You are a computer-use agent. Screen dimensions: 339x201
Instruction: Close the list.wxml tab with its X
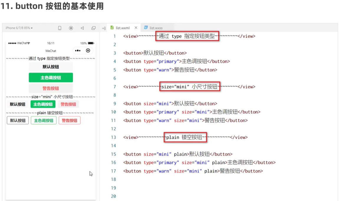coord(136,27)
